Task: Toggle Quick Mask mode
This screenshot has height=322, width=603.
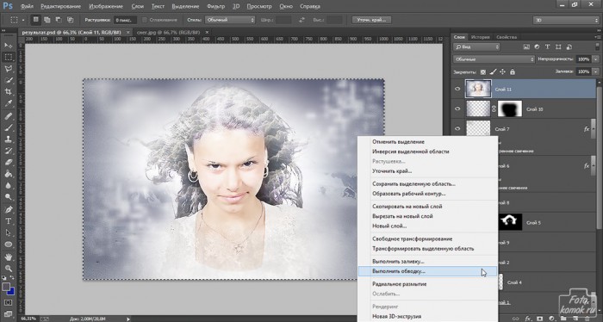Action: point(8,302)
